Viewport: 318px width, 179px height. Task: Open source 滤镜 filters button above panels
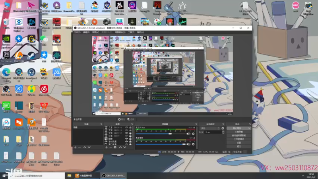[131, 119]
